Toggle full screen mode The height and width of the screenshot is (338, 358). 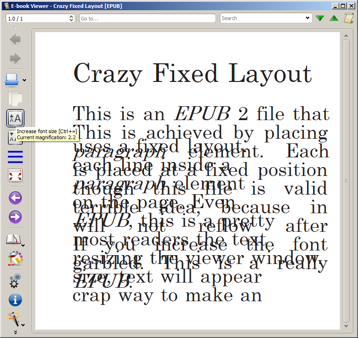tap(15, 176)
